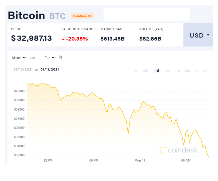The height and width of the screenshot is (181, 218).
Task: Switch to the 1w time range
Action: coord(168,71)
